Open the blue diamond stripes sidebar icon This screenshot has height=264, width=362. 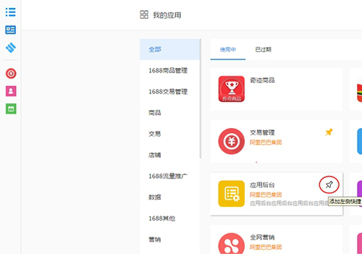point(11,48)
